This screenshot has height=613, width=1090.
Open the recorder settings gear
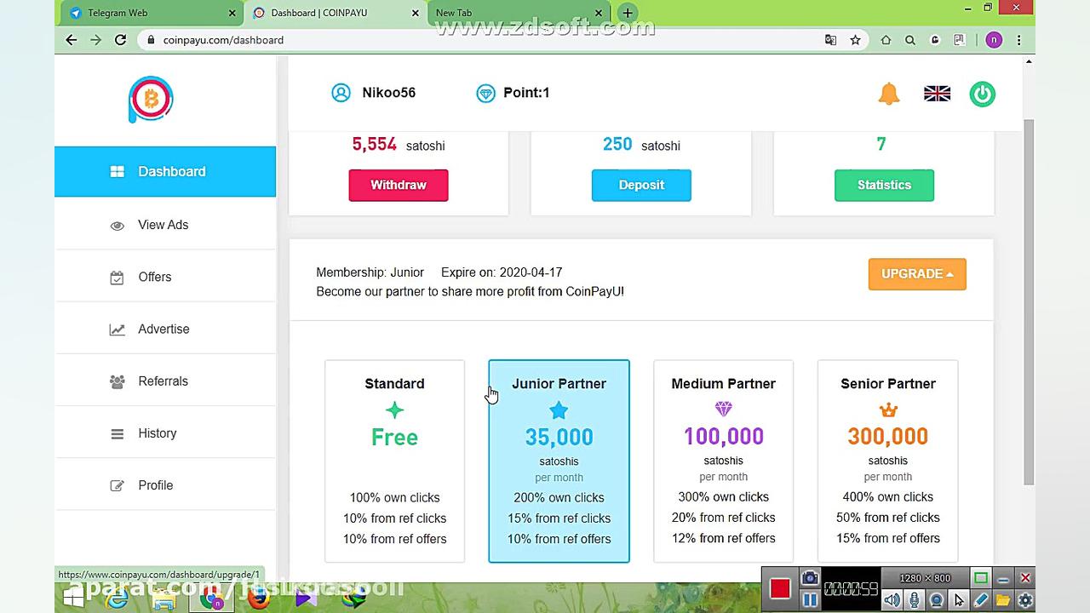coord(1025,600)
